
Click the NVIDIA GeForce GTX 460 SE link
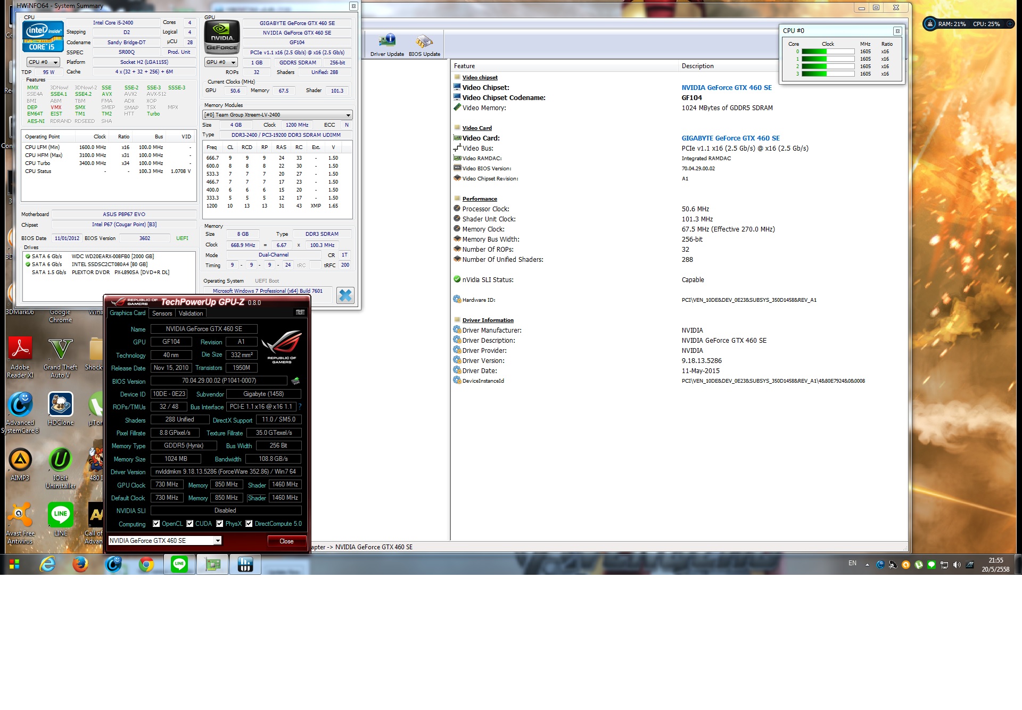click(x=727, y=88)
